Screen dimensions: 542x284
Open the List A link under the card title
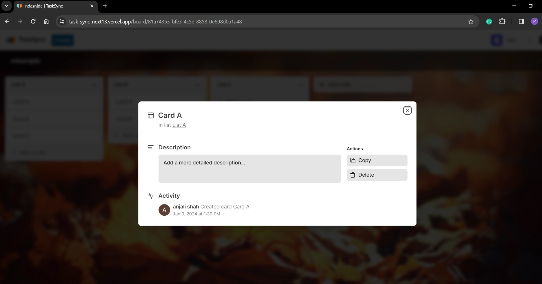click(179, 125)
